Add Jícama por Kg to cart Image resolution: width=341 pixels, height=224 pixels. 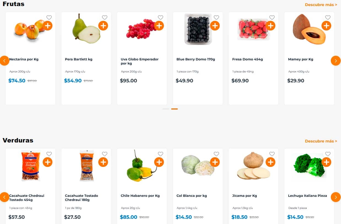(271, 162)
